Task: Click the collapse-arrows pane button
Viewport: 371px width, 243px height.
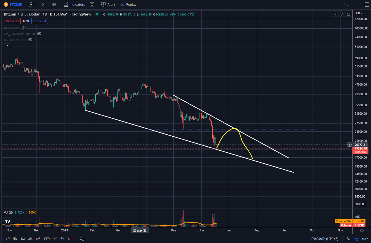Action: pos(342,14)
